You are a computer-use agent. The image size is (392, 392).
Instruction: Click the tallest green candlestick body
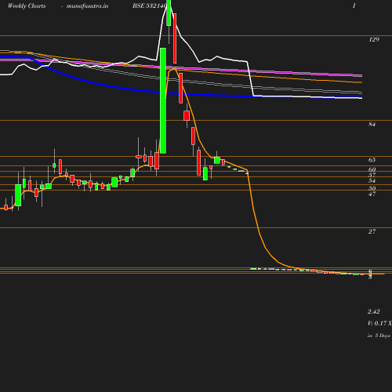(163, 100)
